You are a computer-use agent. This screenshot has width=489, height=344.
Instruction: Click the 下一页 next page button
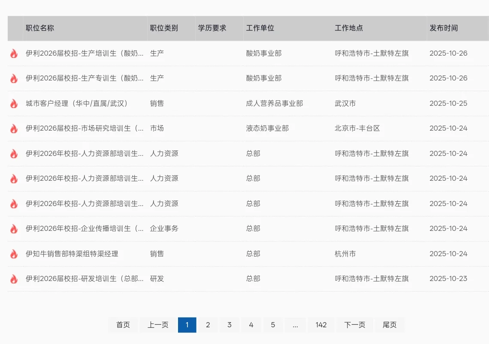(355, 325)
